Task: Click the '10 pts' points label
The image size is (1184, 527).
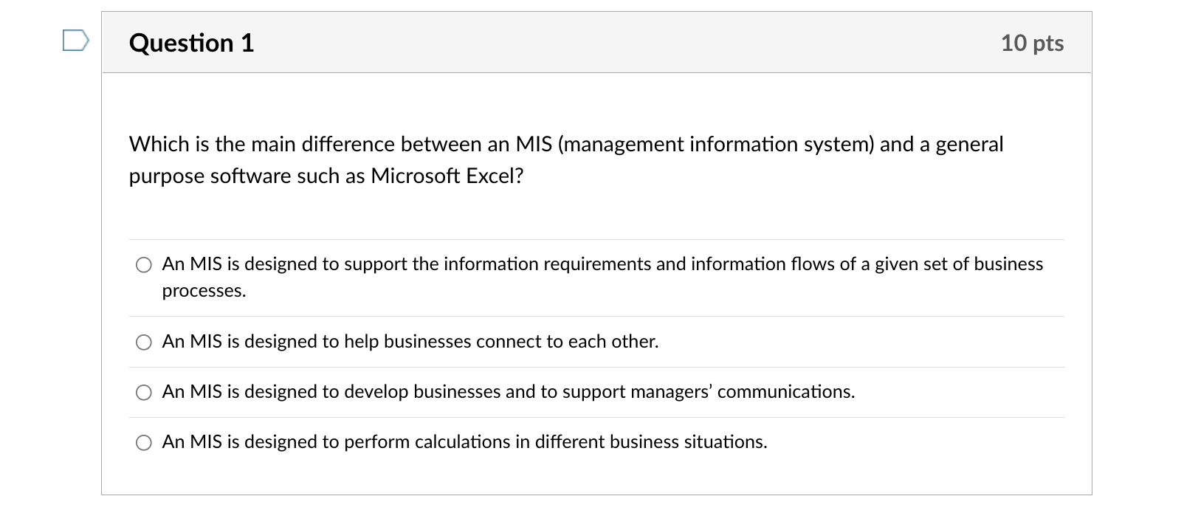Action: [1031, 43]
